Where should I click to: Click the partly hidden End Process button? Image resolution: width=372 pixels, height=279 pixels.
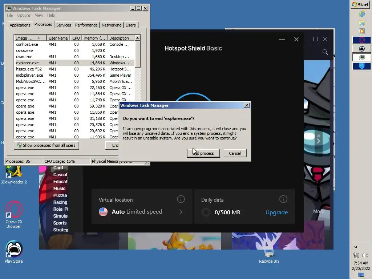click(112, 145)
